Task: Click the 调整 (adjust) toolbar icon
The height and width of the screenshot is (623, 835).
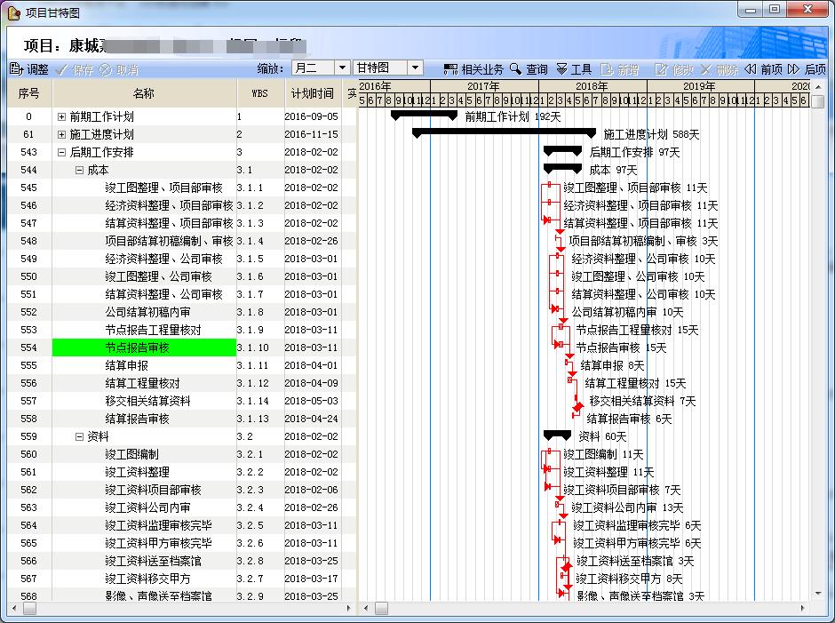Action: (16, 68)
